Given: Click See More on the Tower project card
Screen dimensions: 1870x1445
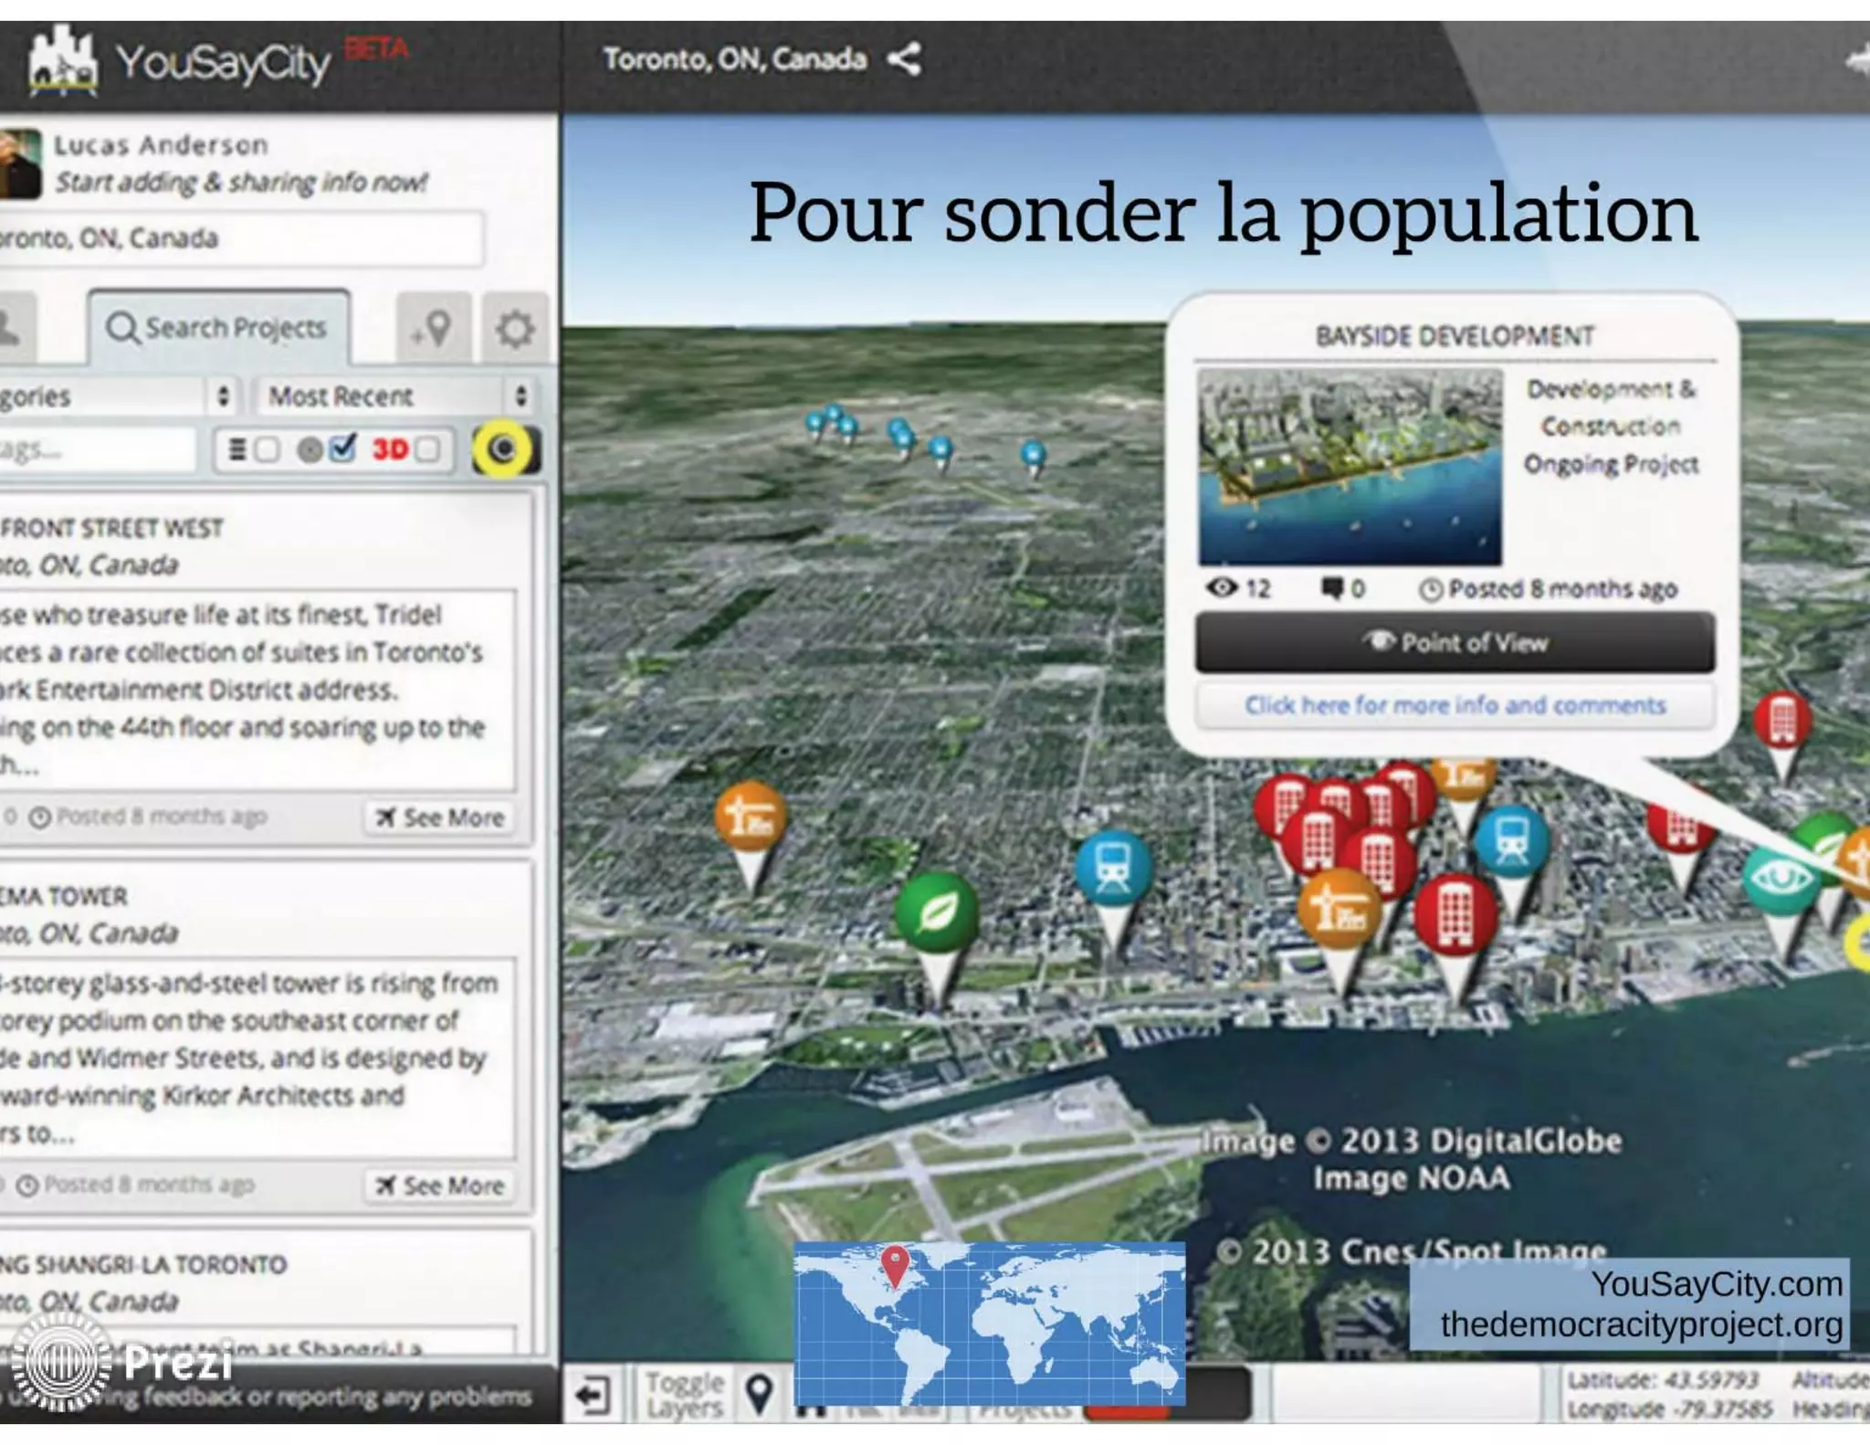Looking at the screenshot, I should pos(441,1186).
